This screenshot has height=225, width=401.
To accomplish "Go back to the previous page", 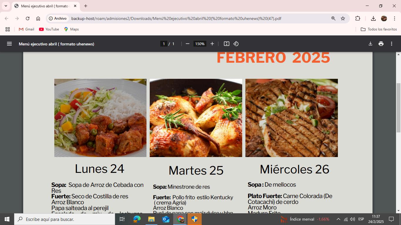I will coord(6,18).
